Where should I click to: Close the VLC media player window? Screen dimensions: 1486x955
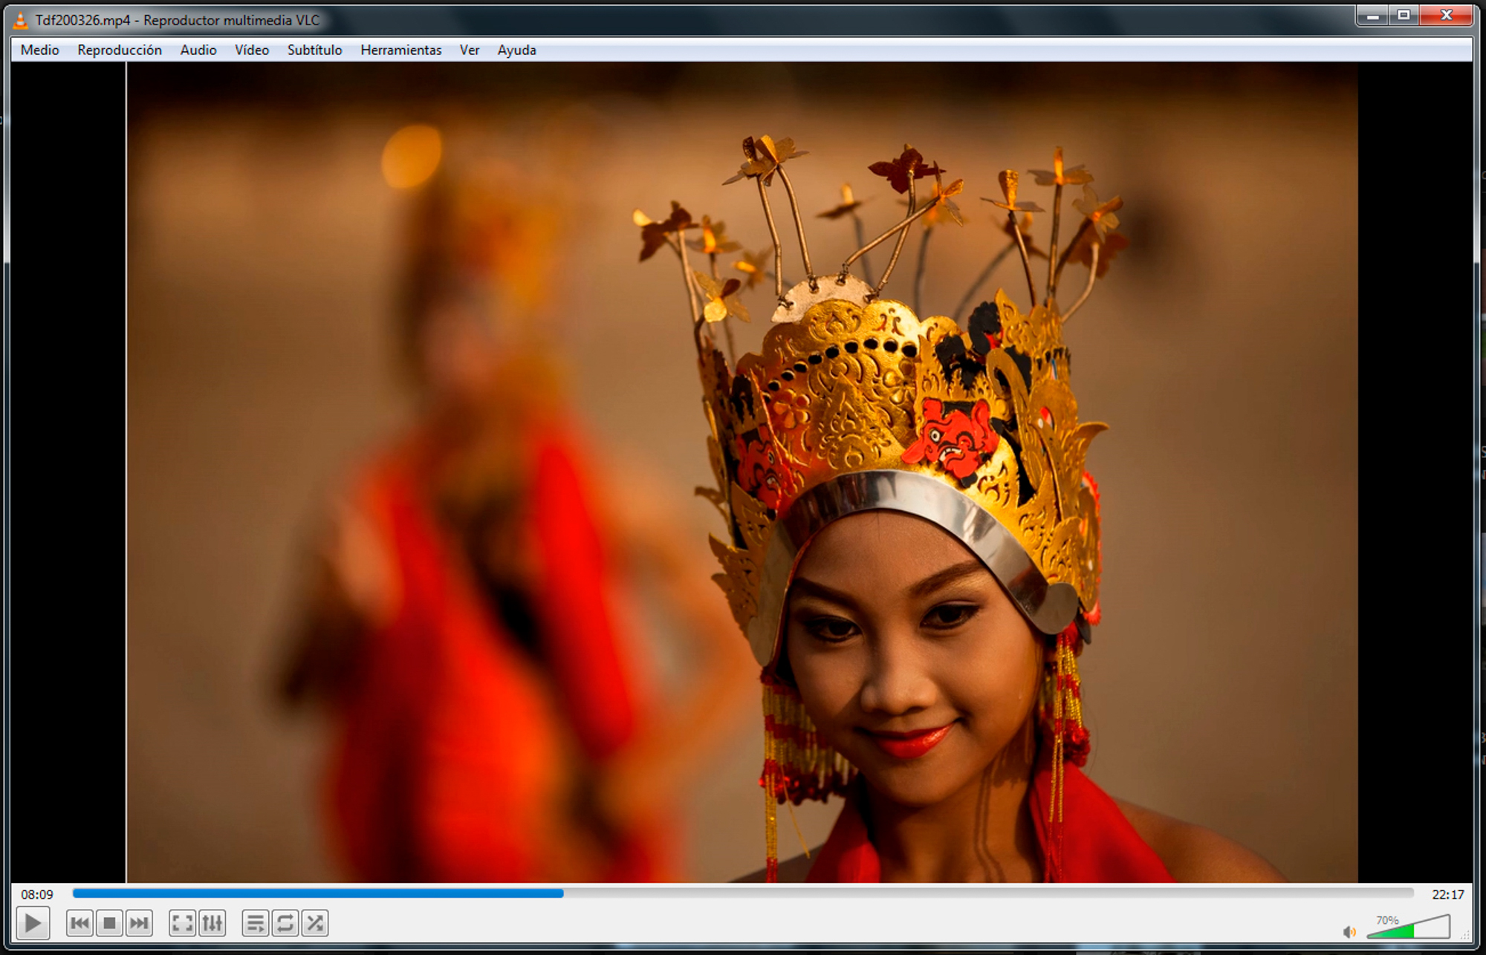coord(1446,15)
